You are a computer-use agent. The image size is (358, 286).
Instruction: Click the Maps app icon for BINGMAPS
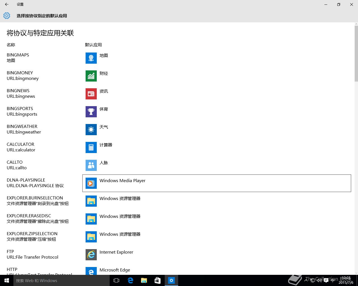coord(91,58)
